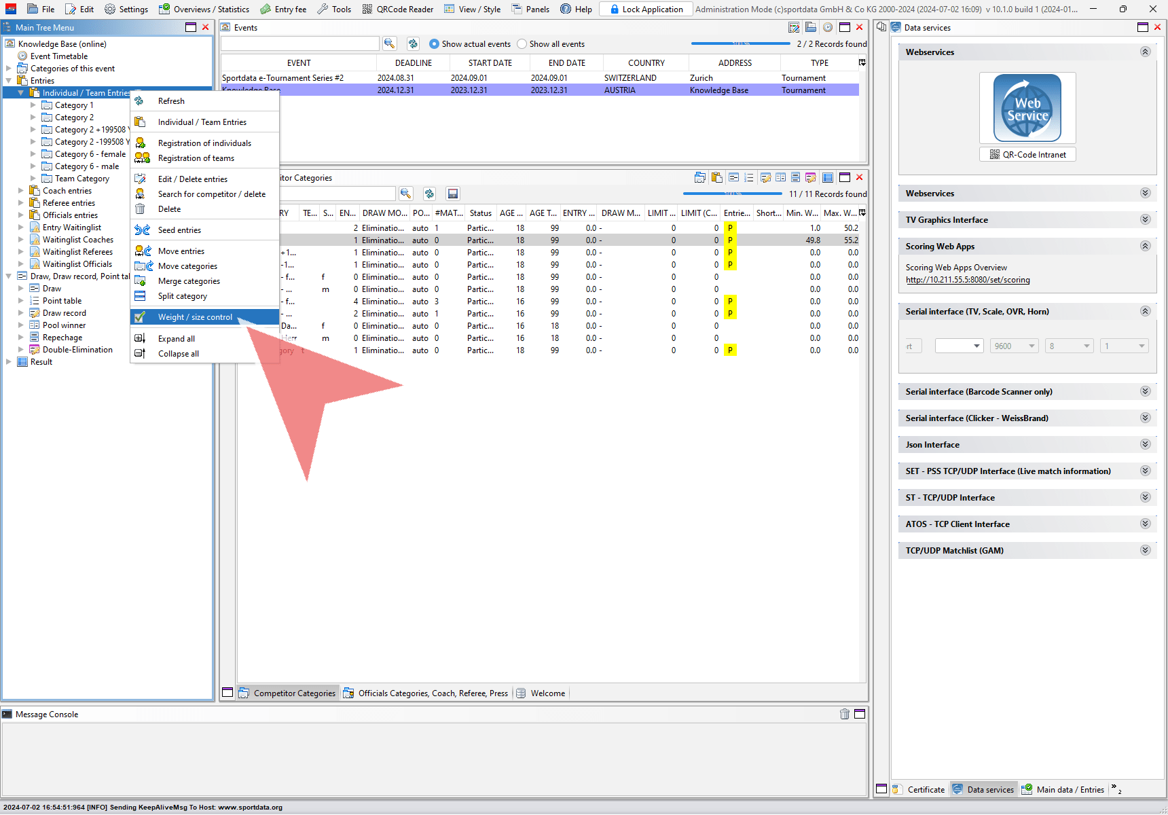This screenshot has width=1168, height=815.
Task: Select the 'Show all events' radio button
Action: click(522, 44)
